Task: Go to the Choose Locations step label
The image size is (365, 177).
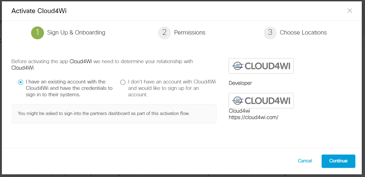Action: point(303,33)
